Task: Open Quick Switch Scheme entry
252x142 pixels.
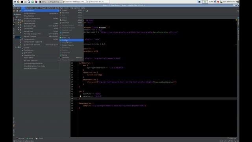Action: coord(40,45)
